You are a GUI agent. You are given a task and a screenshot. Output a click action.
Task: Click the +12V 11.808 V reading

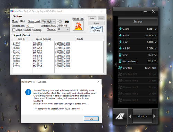point(151,35)
